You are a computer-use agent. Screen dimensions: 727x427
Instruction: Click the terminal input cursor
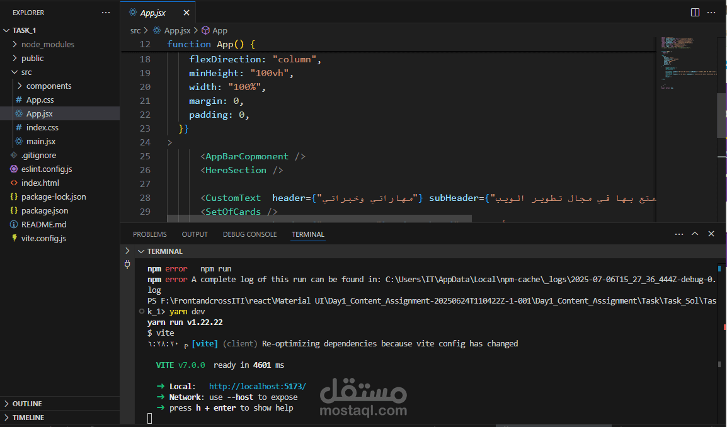(x=149, y=419)
